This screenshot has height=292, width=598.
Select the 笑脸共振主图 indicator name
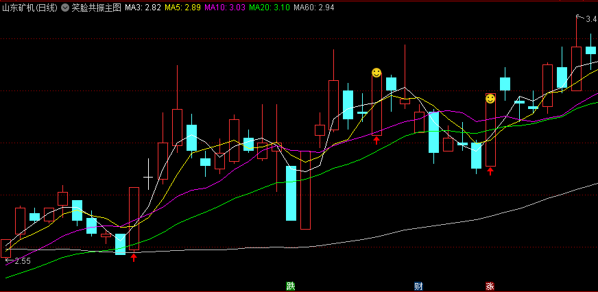[97, 8]
